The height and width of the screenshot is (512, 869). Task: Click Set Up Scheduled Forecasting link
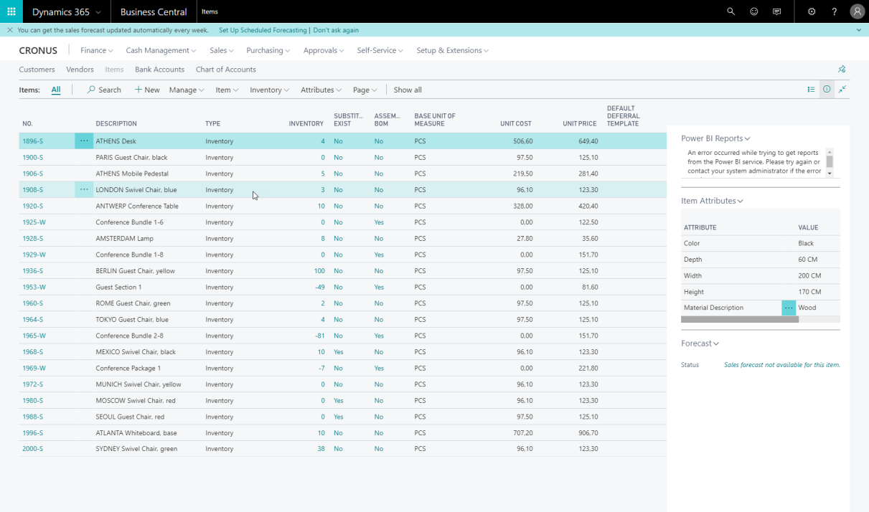click(263, 30)
